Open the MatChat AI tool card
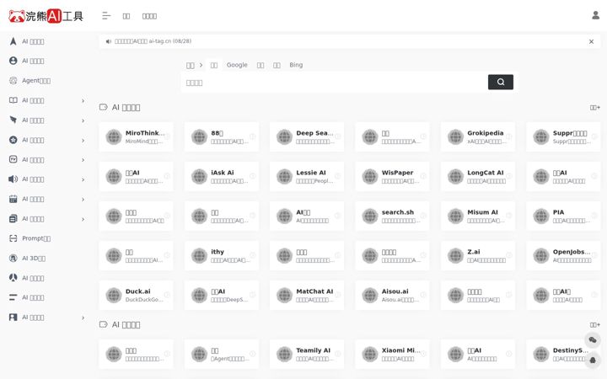This screenshot has height=379, width=607. pos(307,295)
